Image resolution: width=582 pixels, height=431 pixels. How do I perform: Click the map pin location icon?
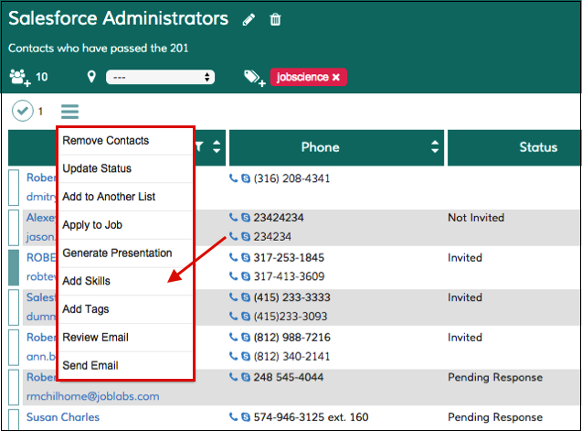[x=91, y=77]
